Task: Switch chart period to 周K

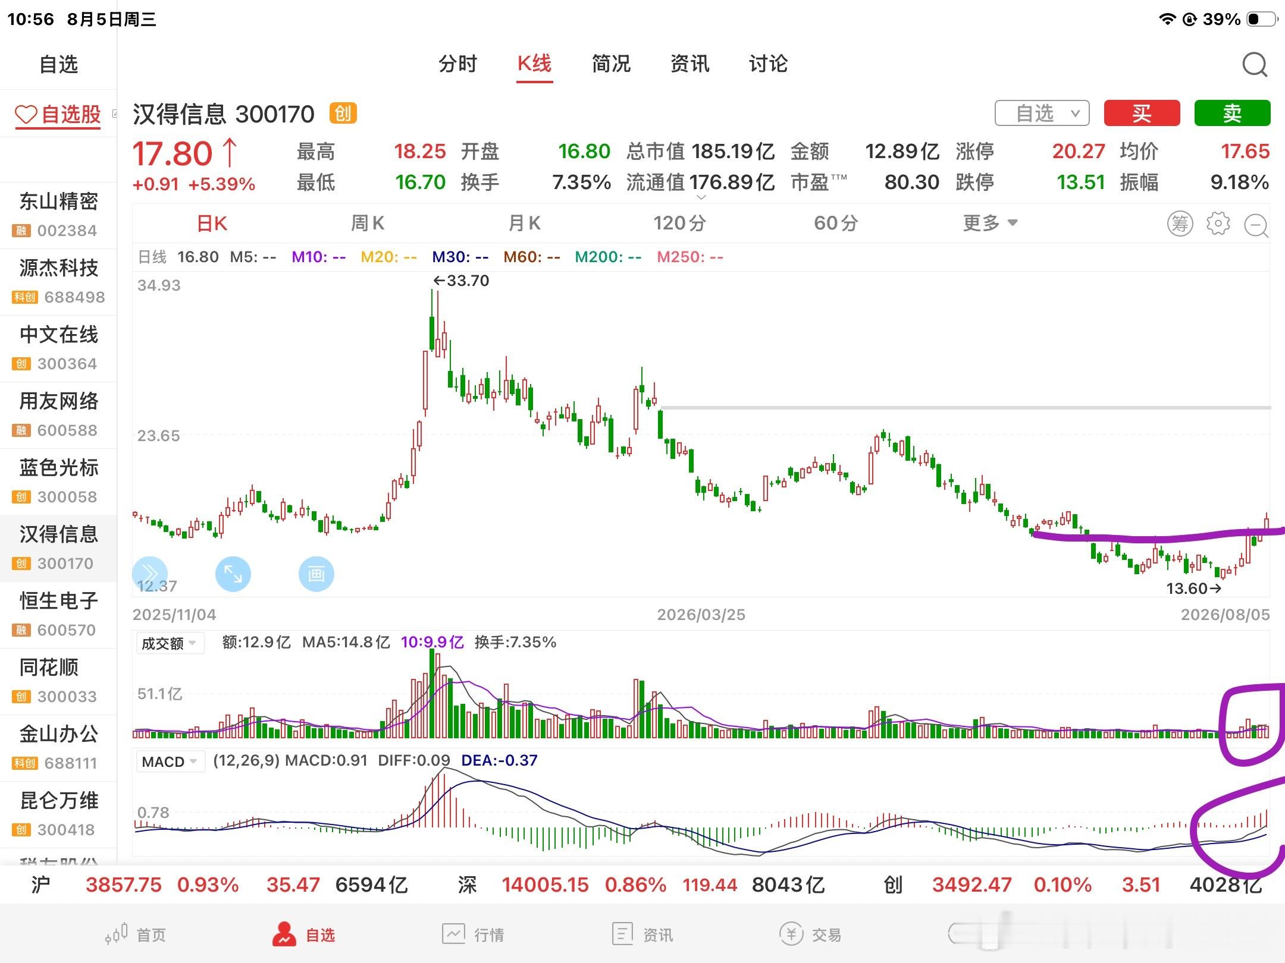Action: tap(367, 224)
